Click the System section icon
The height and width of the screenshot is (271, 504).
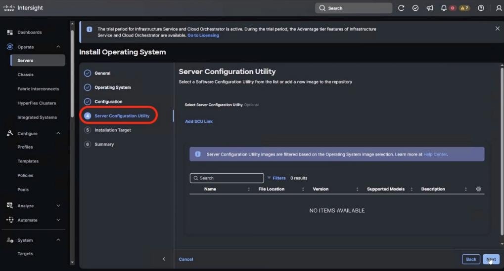click(10, 240)
